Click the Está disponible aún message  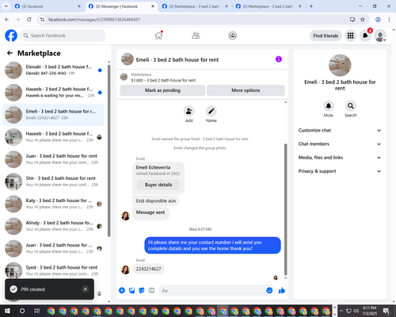(156, 201)
